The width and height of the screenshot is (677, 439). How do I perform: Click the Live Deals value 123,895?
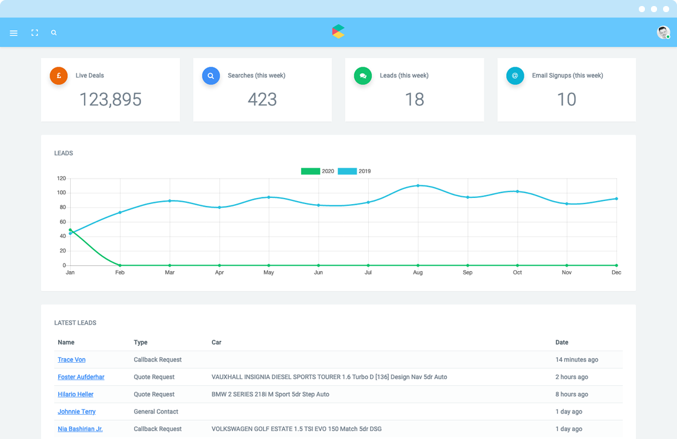click(111, 100)
